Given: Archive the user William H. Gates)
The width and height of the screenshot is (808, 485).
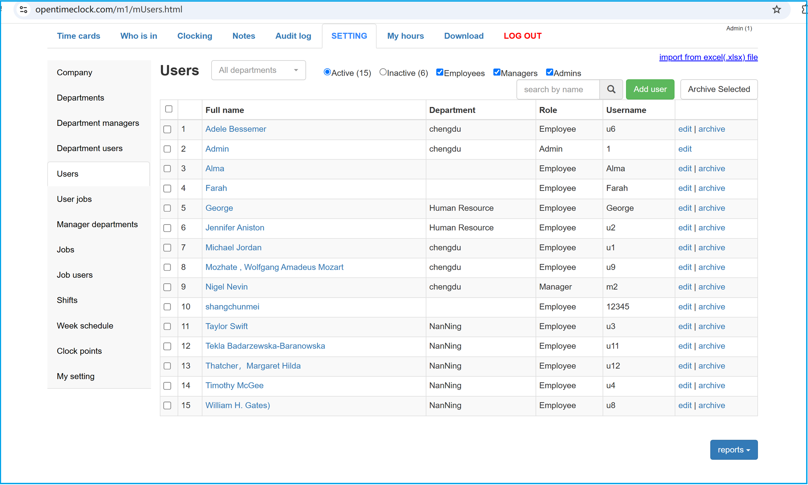Looking at the screenshot, I should click(711, 406).
